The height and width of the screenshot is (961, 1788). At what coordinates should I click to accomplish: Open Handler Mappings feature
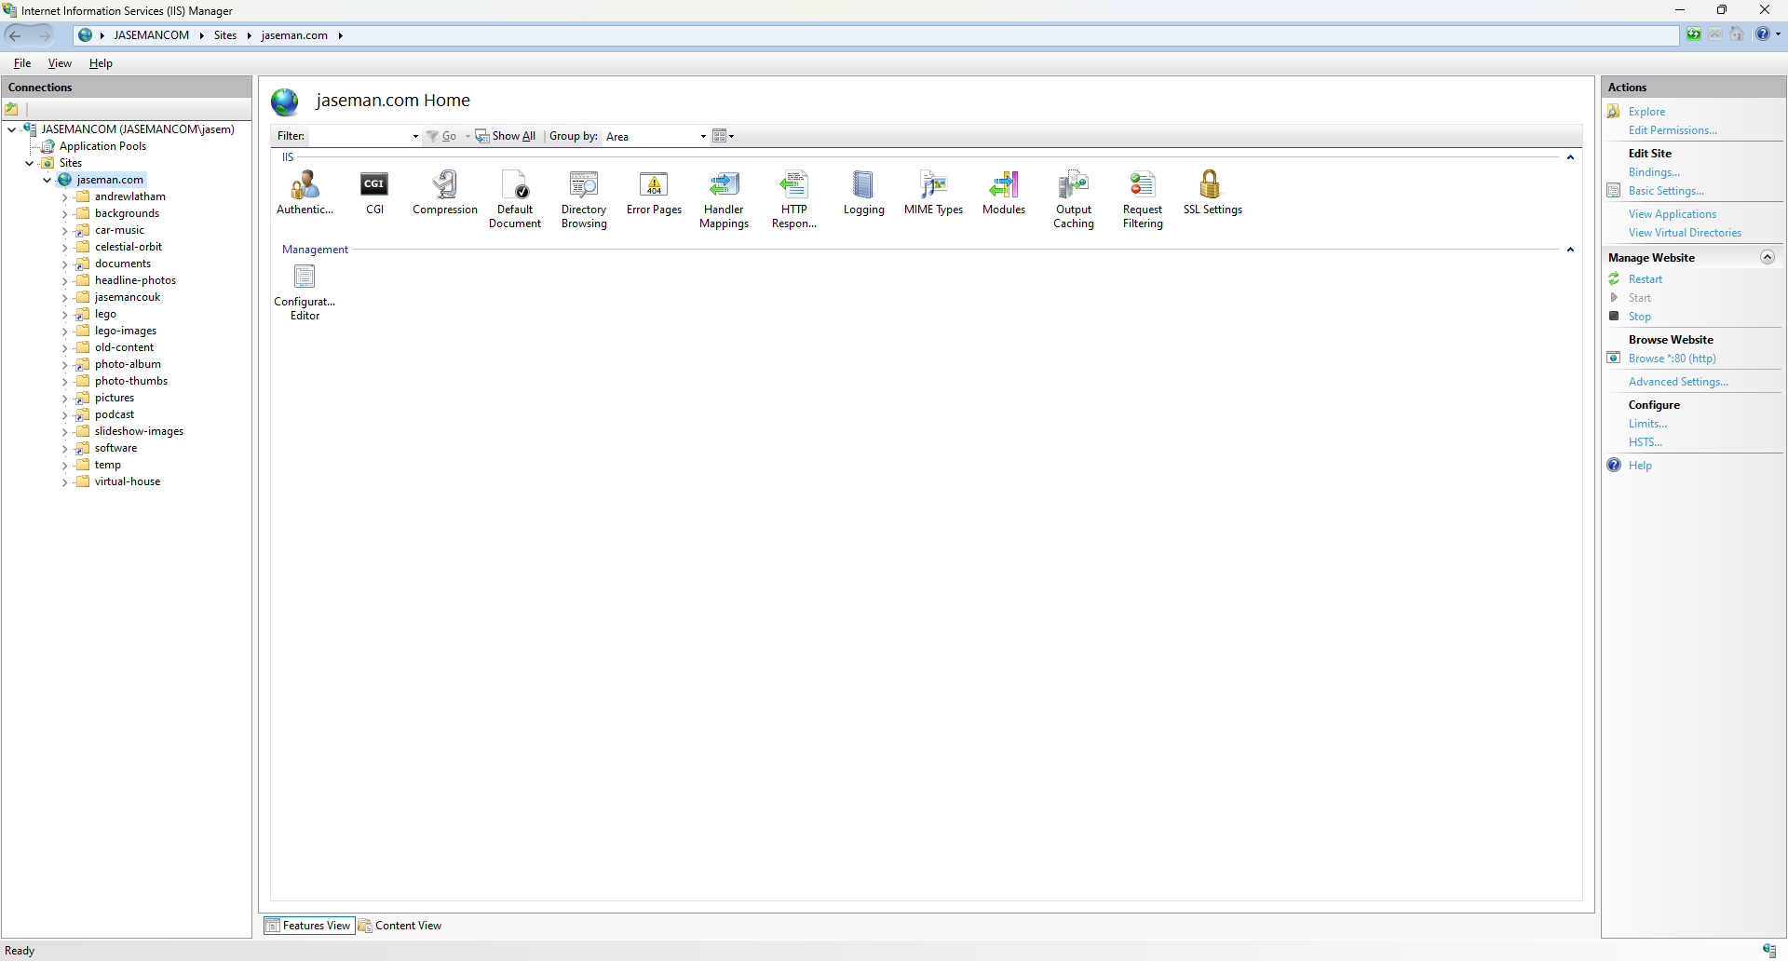click(x=724, y=185)
